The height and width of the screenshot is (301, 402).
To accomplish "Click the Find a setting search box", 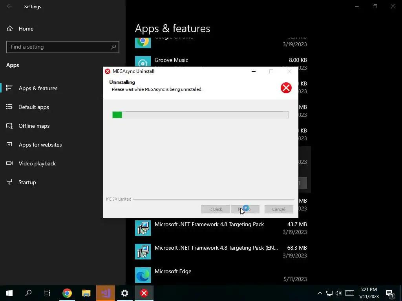I will (x=62, y=47).
